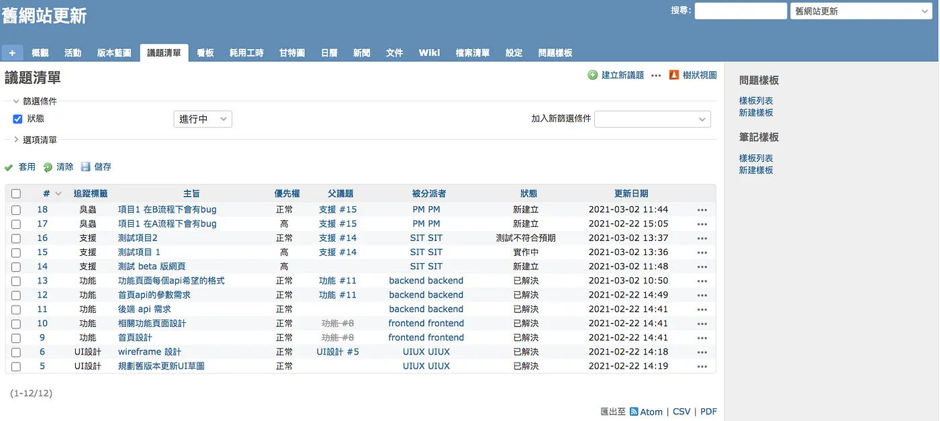Click the Atom feed icon
Screen dimensions: 940x421
pos(634,412)
